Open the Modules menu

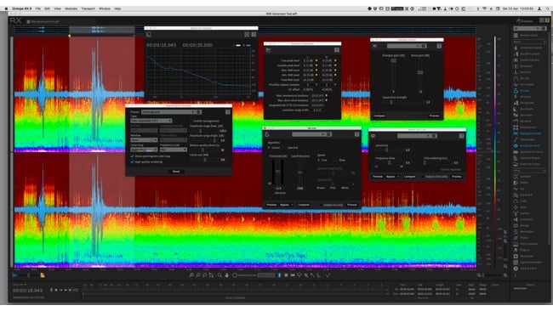[71, 8]
